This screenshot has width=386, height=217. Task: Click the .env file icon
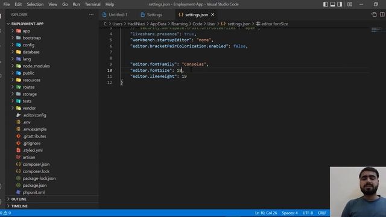19,122
